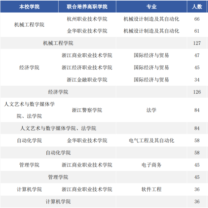Select the 浙江金融职业学院 cell
208x208 pixels.
[87, 80]
